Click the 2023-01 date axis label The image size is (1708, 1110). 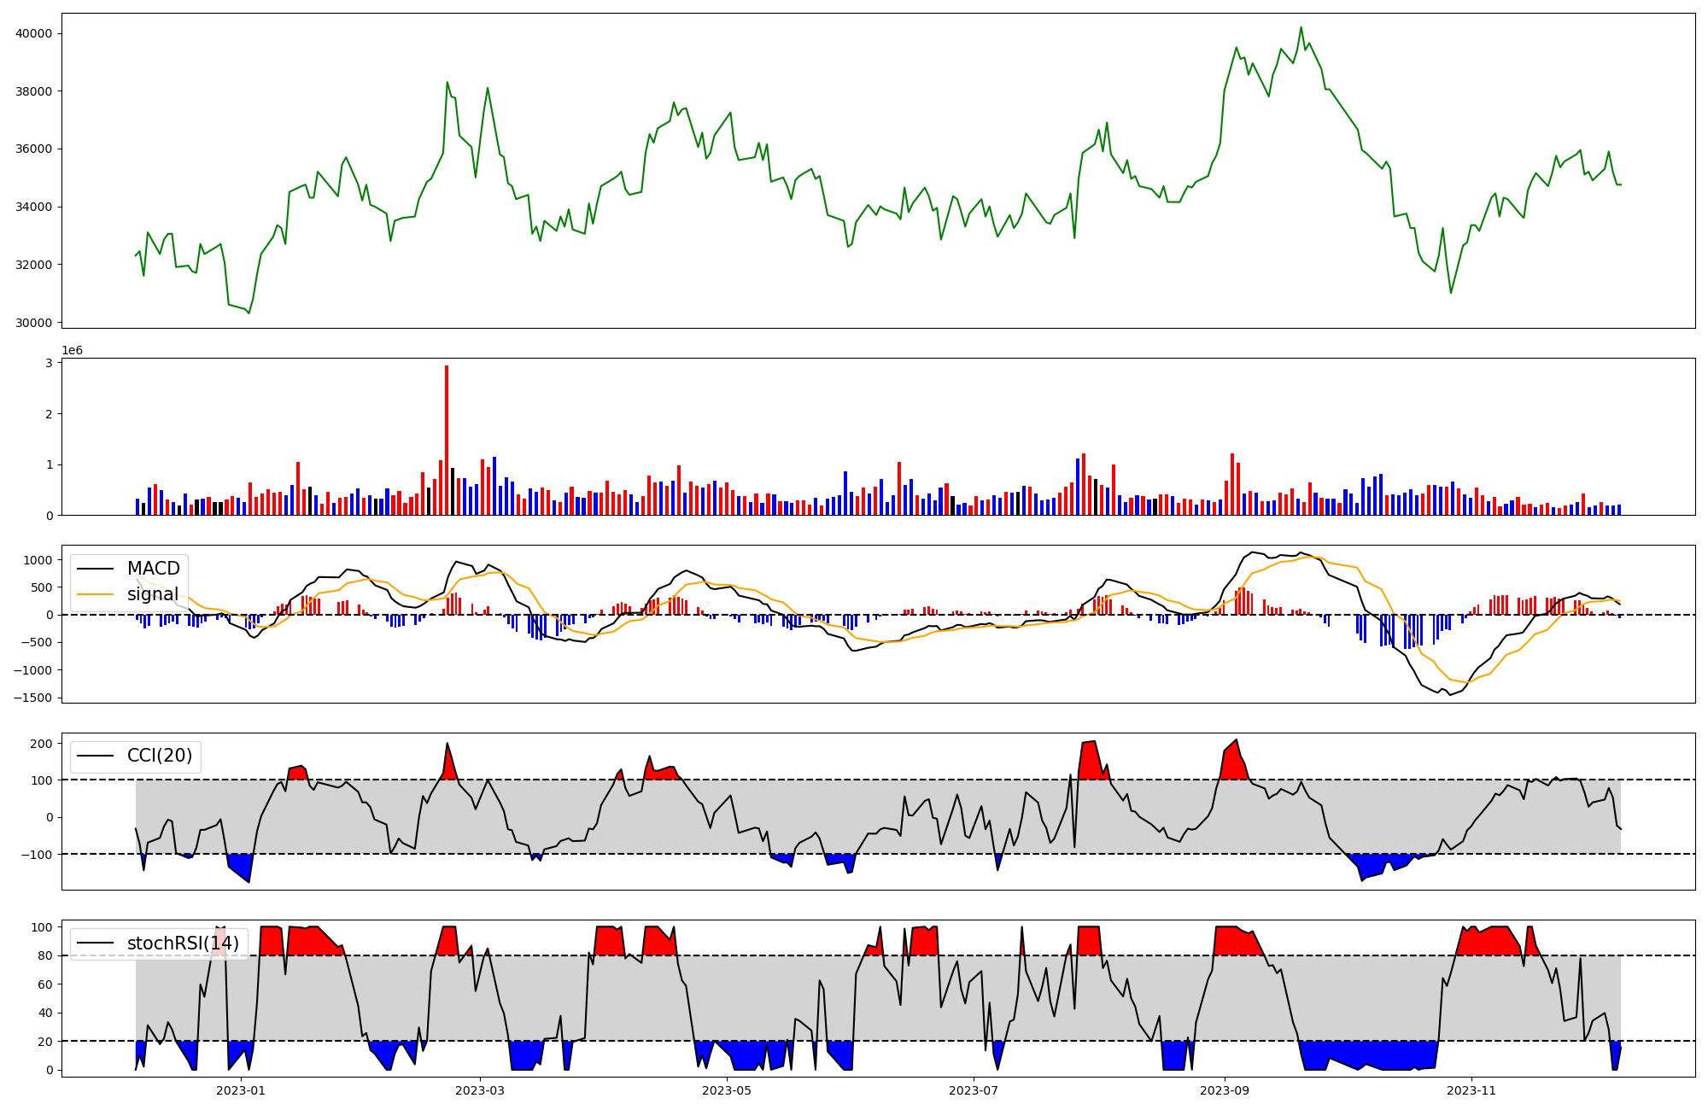[241, 1090]
